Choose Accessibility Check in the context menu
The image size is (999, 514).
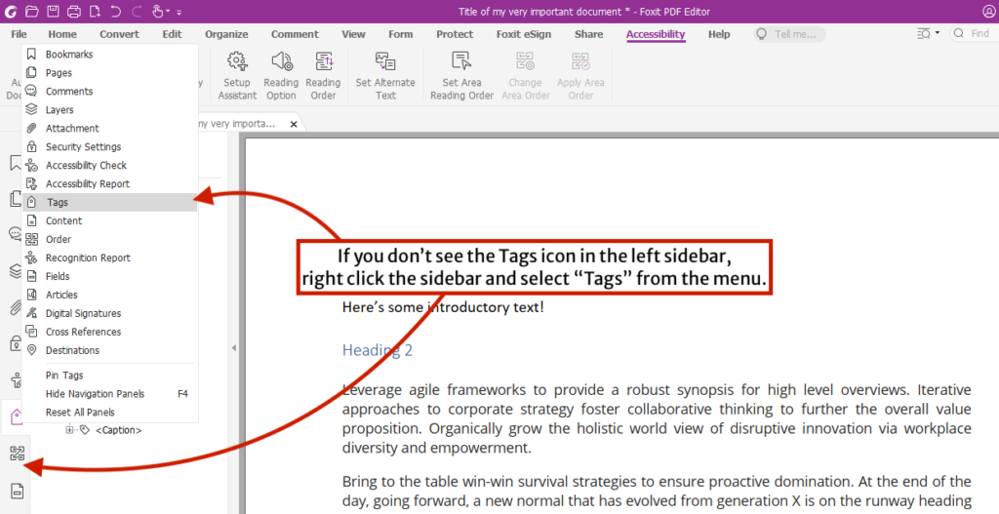pos(86,166)
